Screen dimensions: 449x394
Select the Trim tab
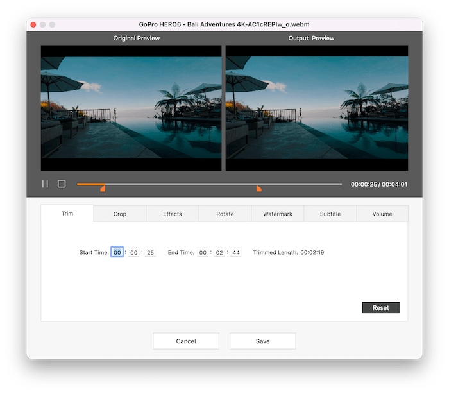(67, 213)
